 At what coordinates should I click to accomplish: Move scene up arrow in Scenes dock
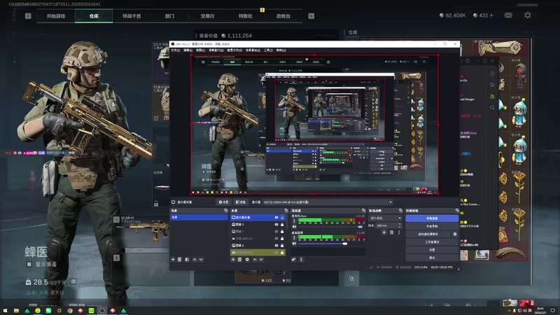click(x=195, y=260)
